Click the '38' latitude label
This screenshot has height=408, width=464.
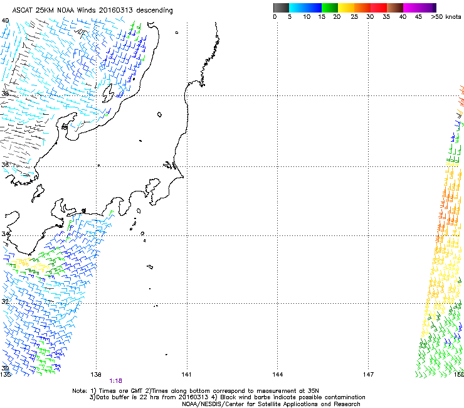[x=5, y=94]
